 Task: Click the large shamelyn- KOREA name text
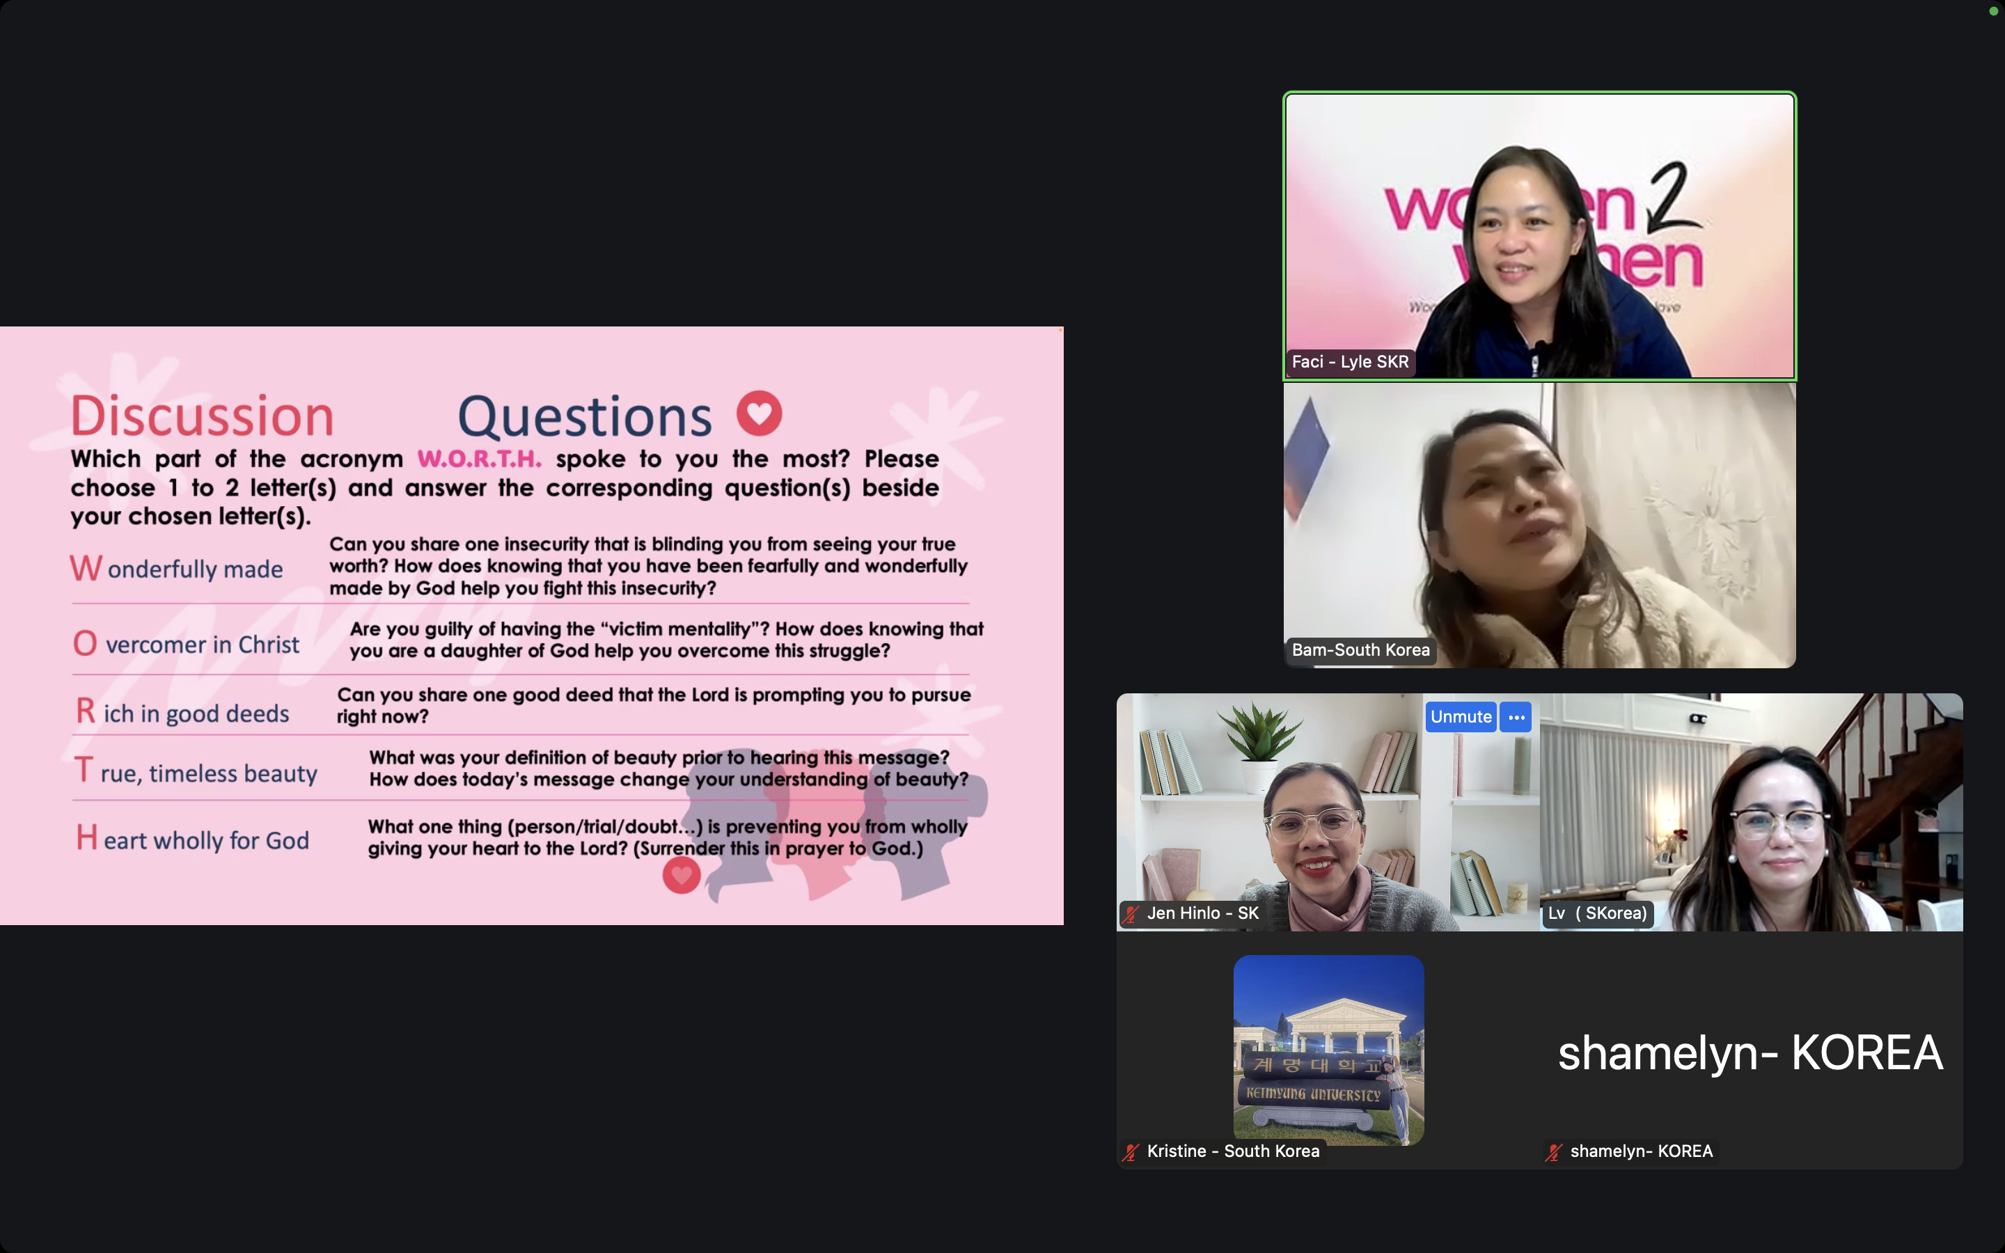[x=1750, y=1053]
